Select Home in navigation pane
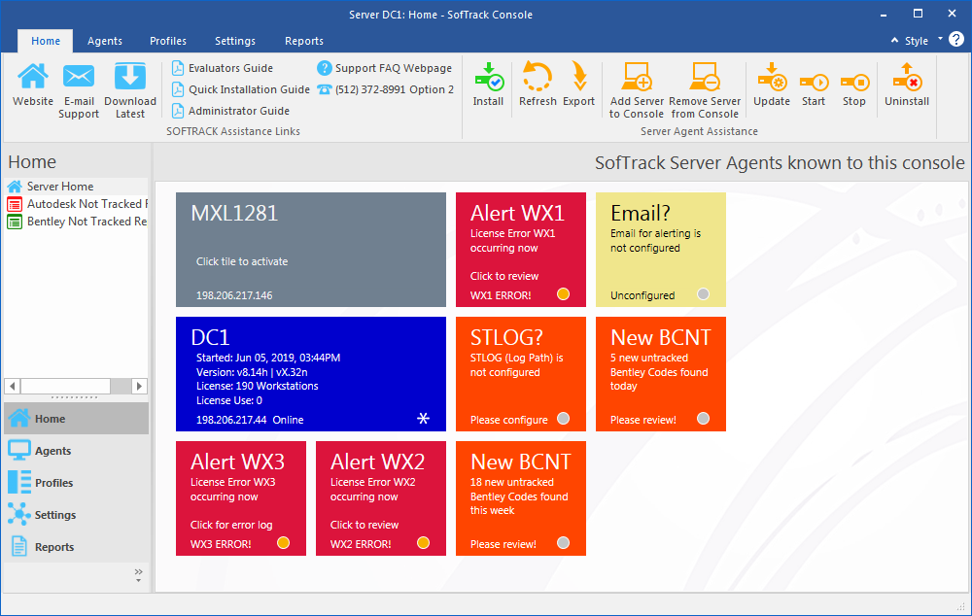This screenshot has width=972, height=616. coord(76,419)
